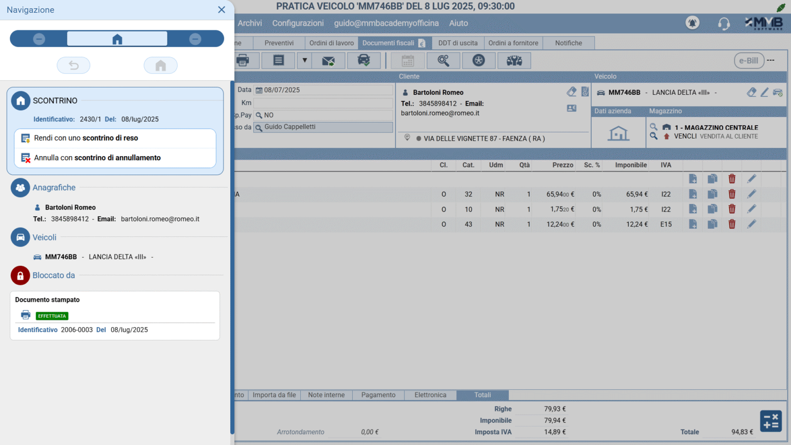
Task: Open the dropdown arrow beside the list icon
Action: [x=304, y=61]
